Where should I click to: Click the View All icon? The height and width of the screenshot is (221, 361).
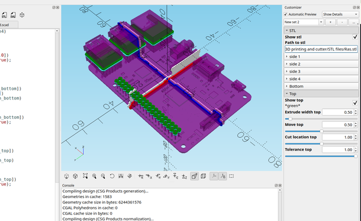(85, 176)
